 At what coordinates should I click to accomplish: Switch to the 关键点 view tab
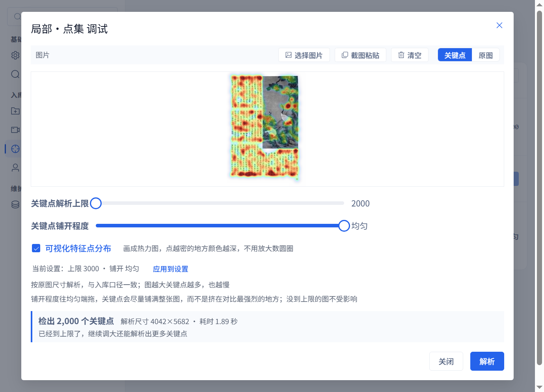coord(455,55)
